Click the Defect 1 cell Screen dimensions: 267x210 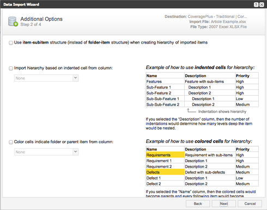(165, 178)
